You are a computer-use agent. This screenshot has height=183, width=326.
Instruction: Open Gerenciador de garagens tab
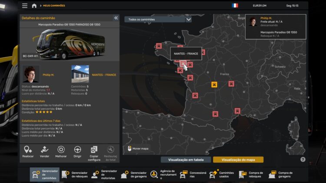134,174
